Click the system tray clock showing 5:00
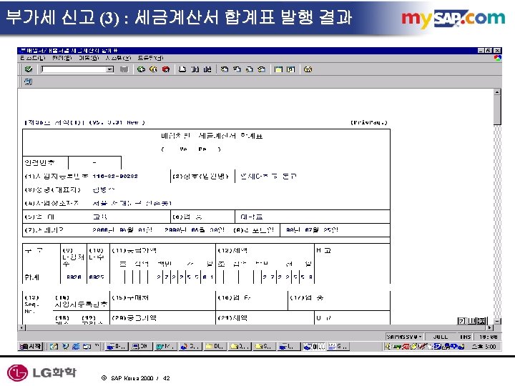515x386 pixels. (x=484, y=346)
